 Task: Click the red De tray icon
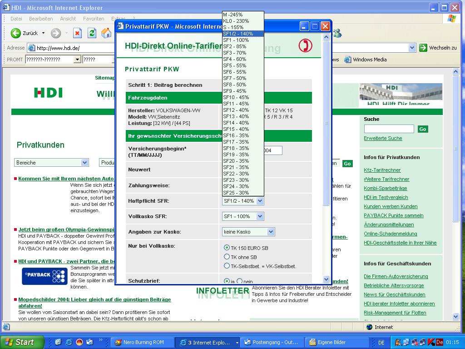440,342
